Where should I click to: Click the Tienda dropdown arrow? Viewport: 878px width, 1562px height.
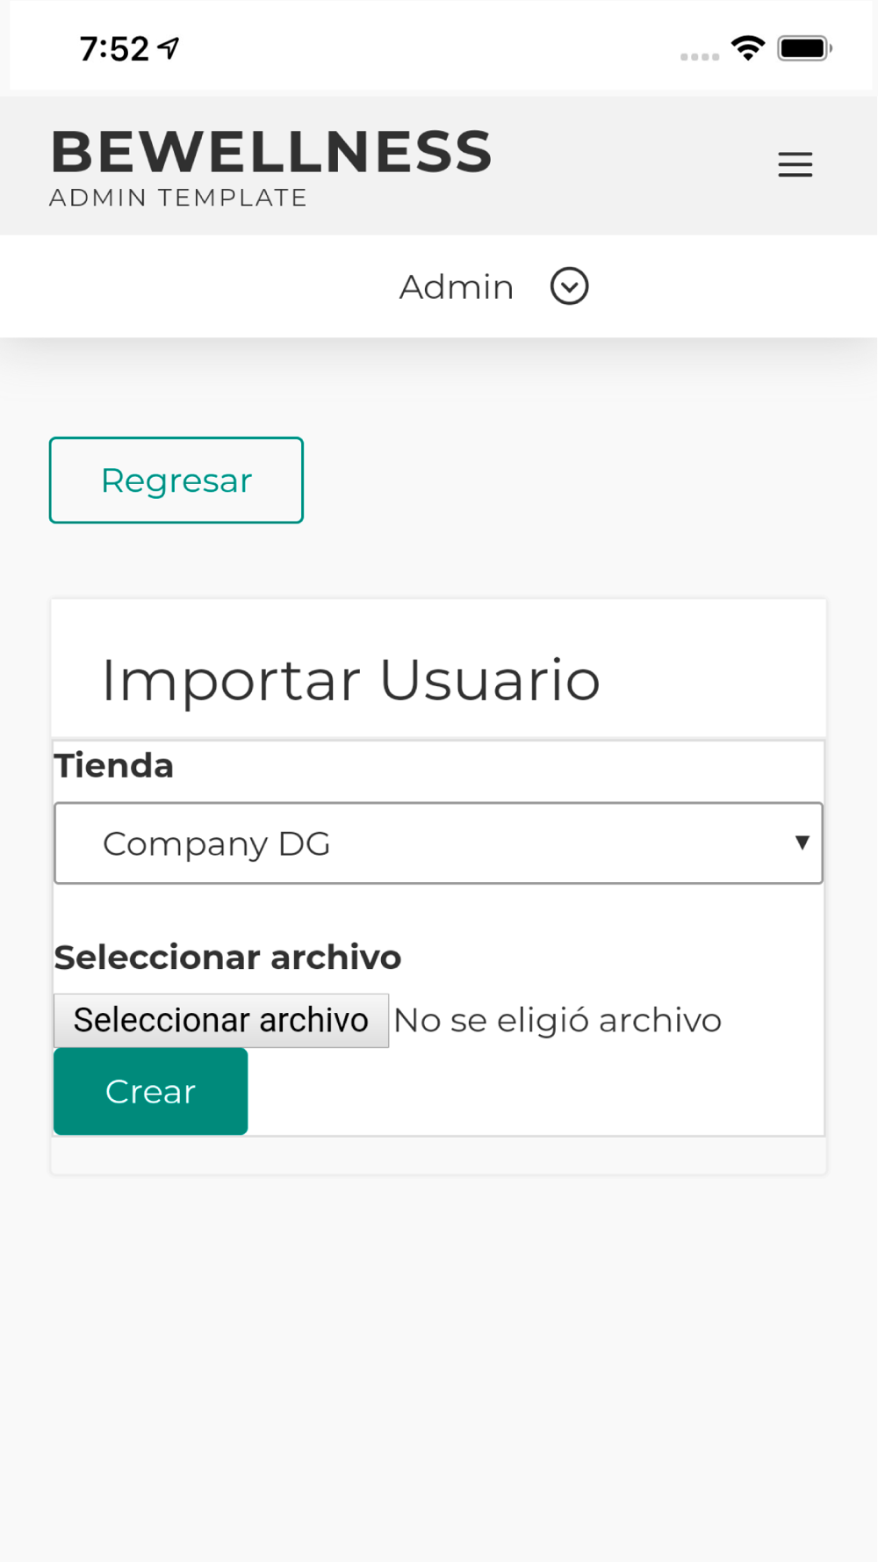pos(802,842)
